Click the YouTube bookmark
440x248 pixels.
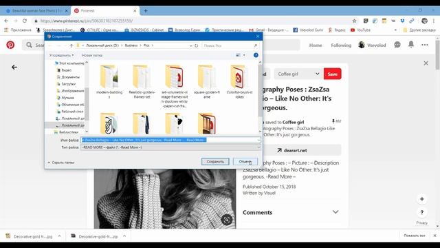360,30
